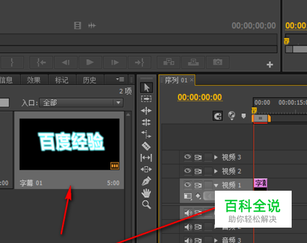Viewport: 307px width, 243px height.
Task: Go to in point in source monitor
Action: click(x=41, y=62)
